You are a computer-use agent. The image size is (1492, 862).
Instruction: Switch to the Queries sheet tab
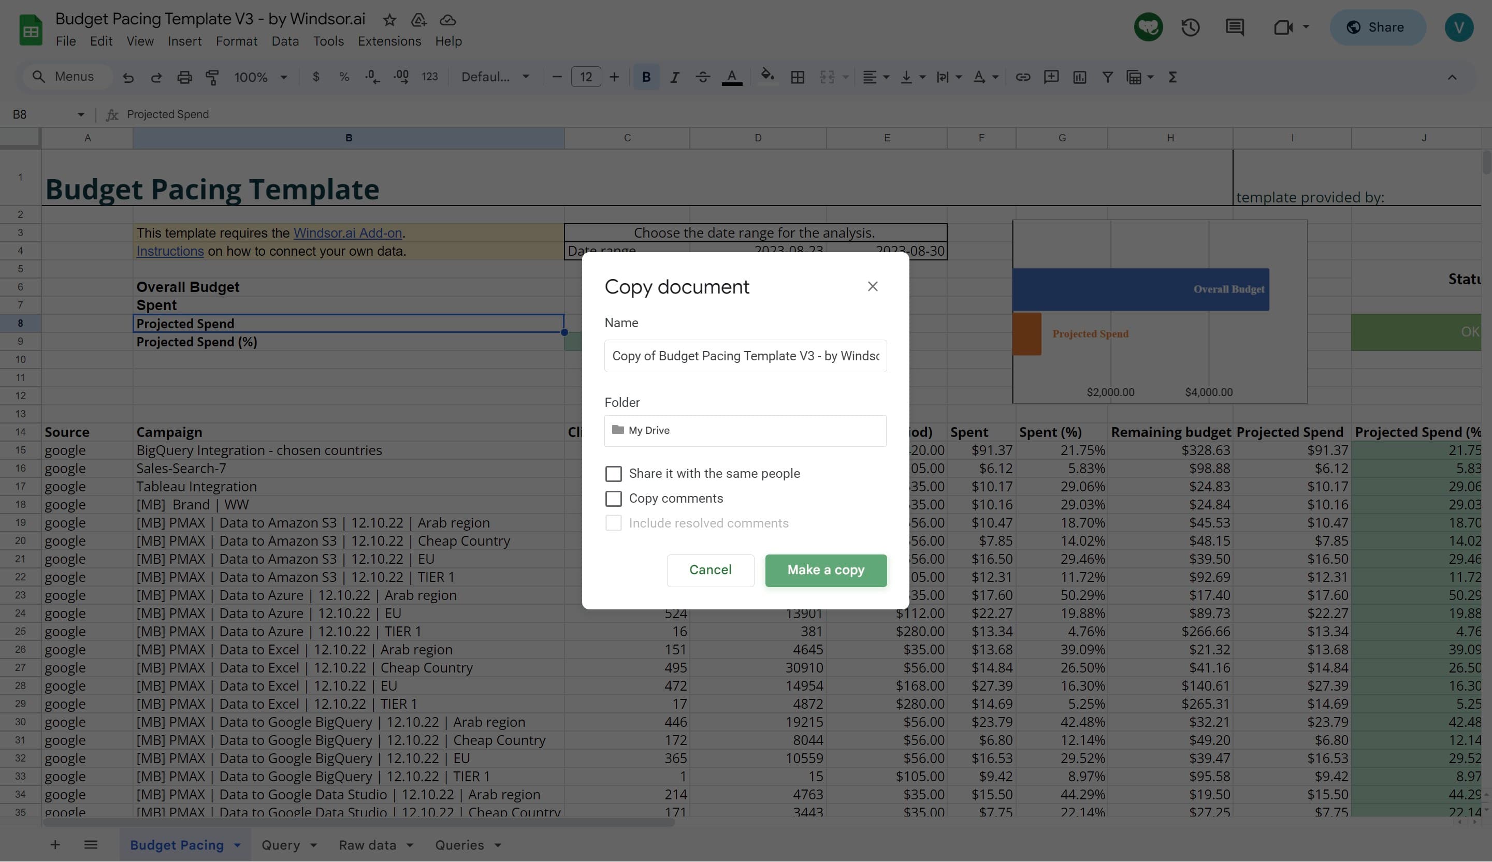coord(459,845)
